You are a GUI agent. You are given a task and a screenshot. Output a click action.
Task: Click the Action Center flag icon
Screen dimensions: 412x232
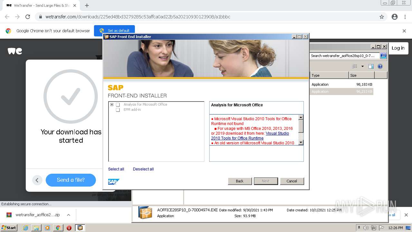click(381, 228)
